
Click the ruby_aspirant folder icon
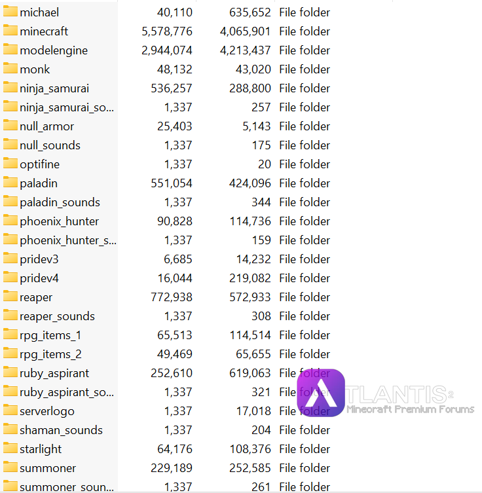10,373
